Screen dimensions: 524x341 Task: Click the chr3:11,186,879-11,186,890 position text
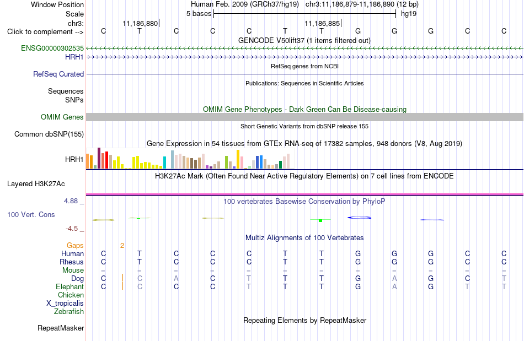[362, 4]
